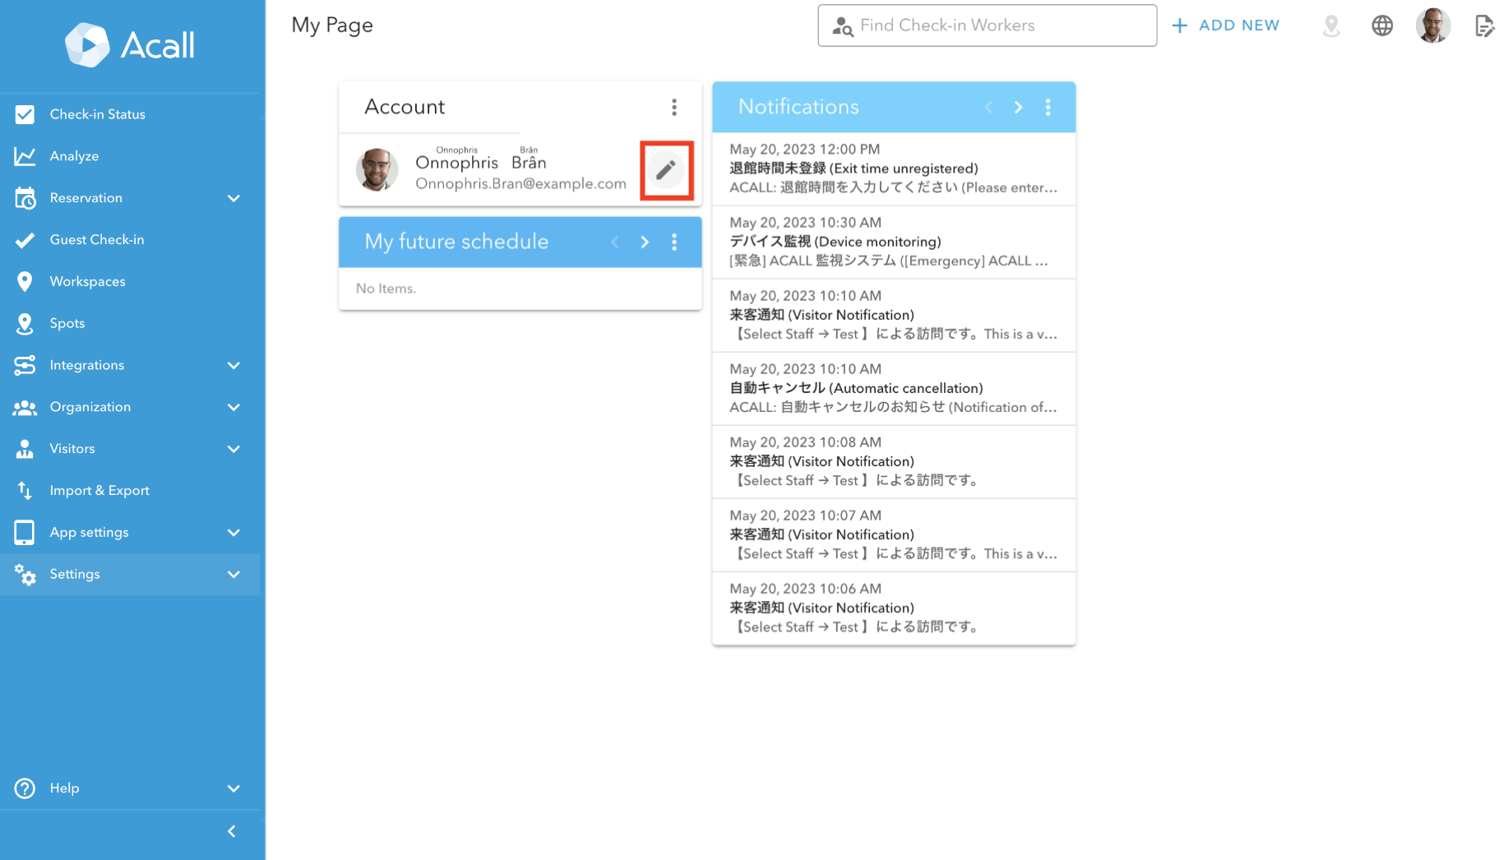Edit the account with the pencil icon

[666, 170]
